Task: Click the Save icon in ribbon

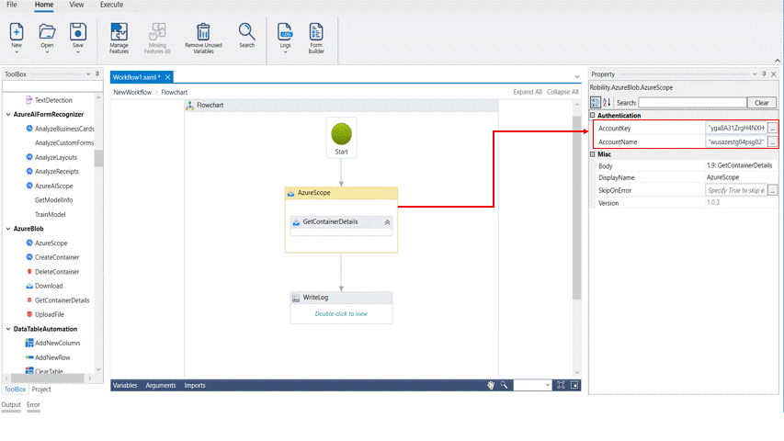Action: tap(78, 32)
